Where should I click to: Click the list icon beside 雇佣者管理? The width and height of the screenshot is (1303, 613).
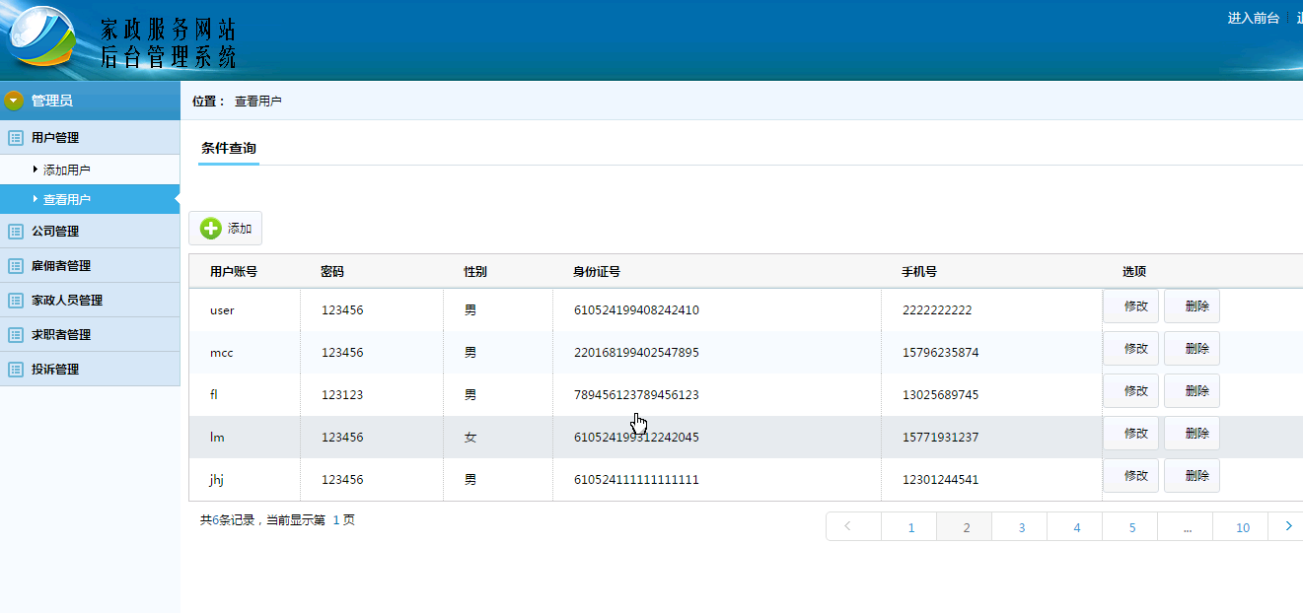click(15, 266)
